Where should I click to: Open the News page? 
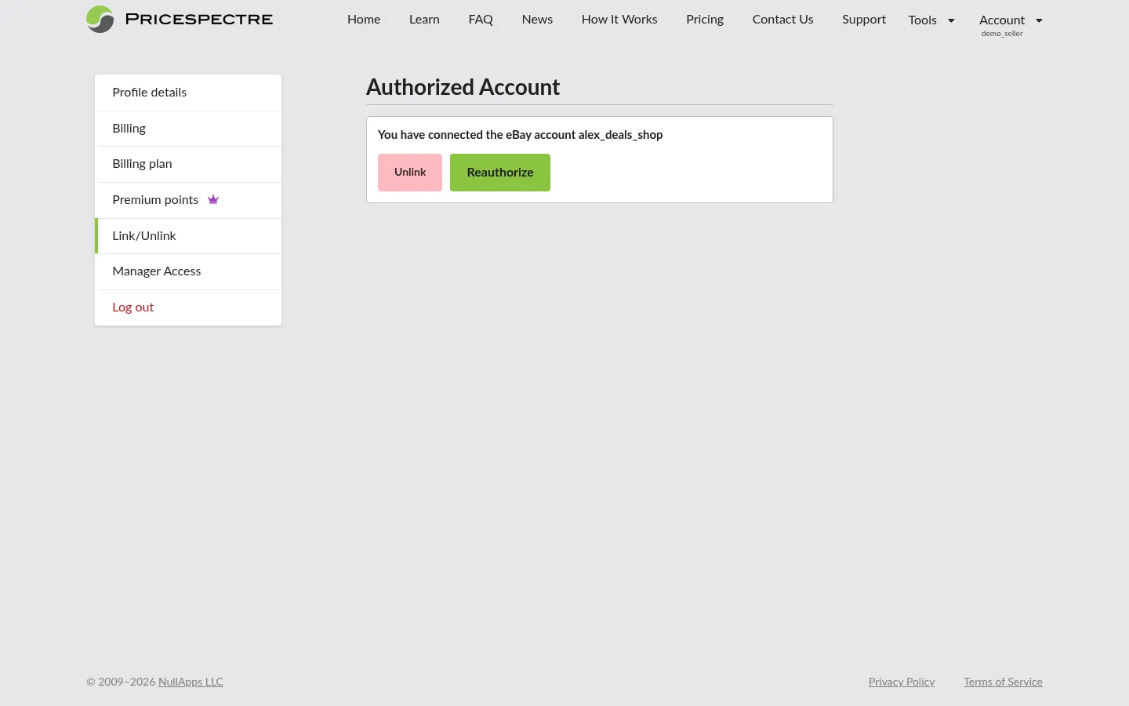537,20
